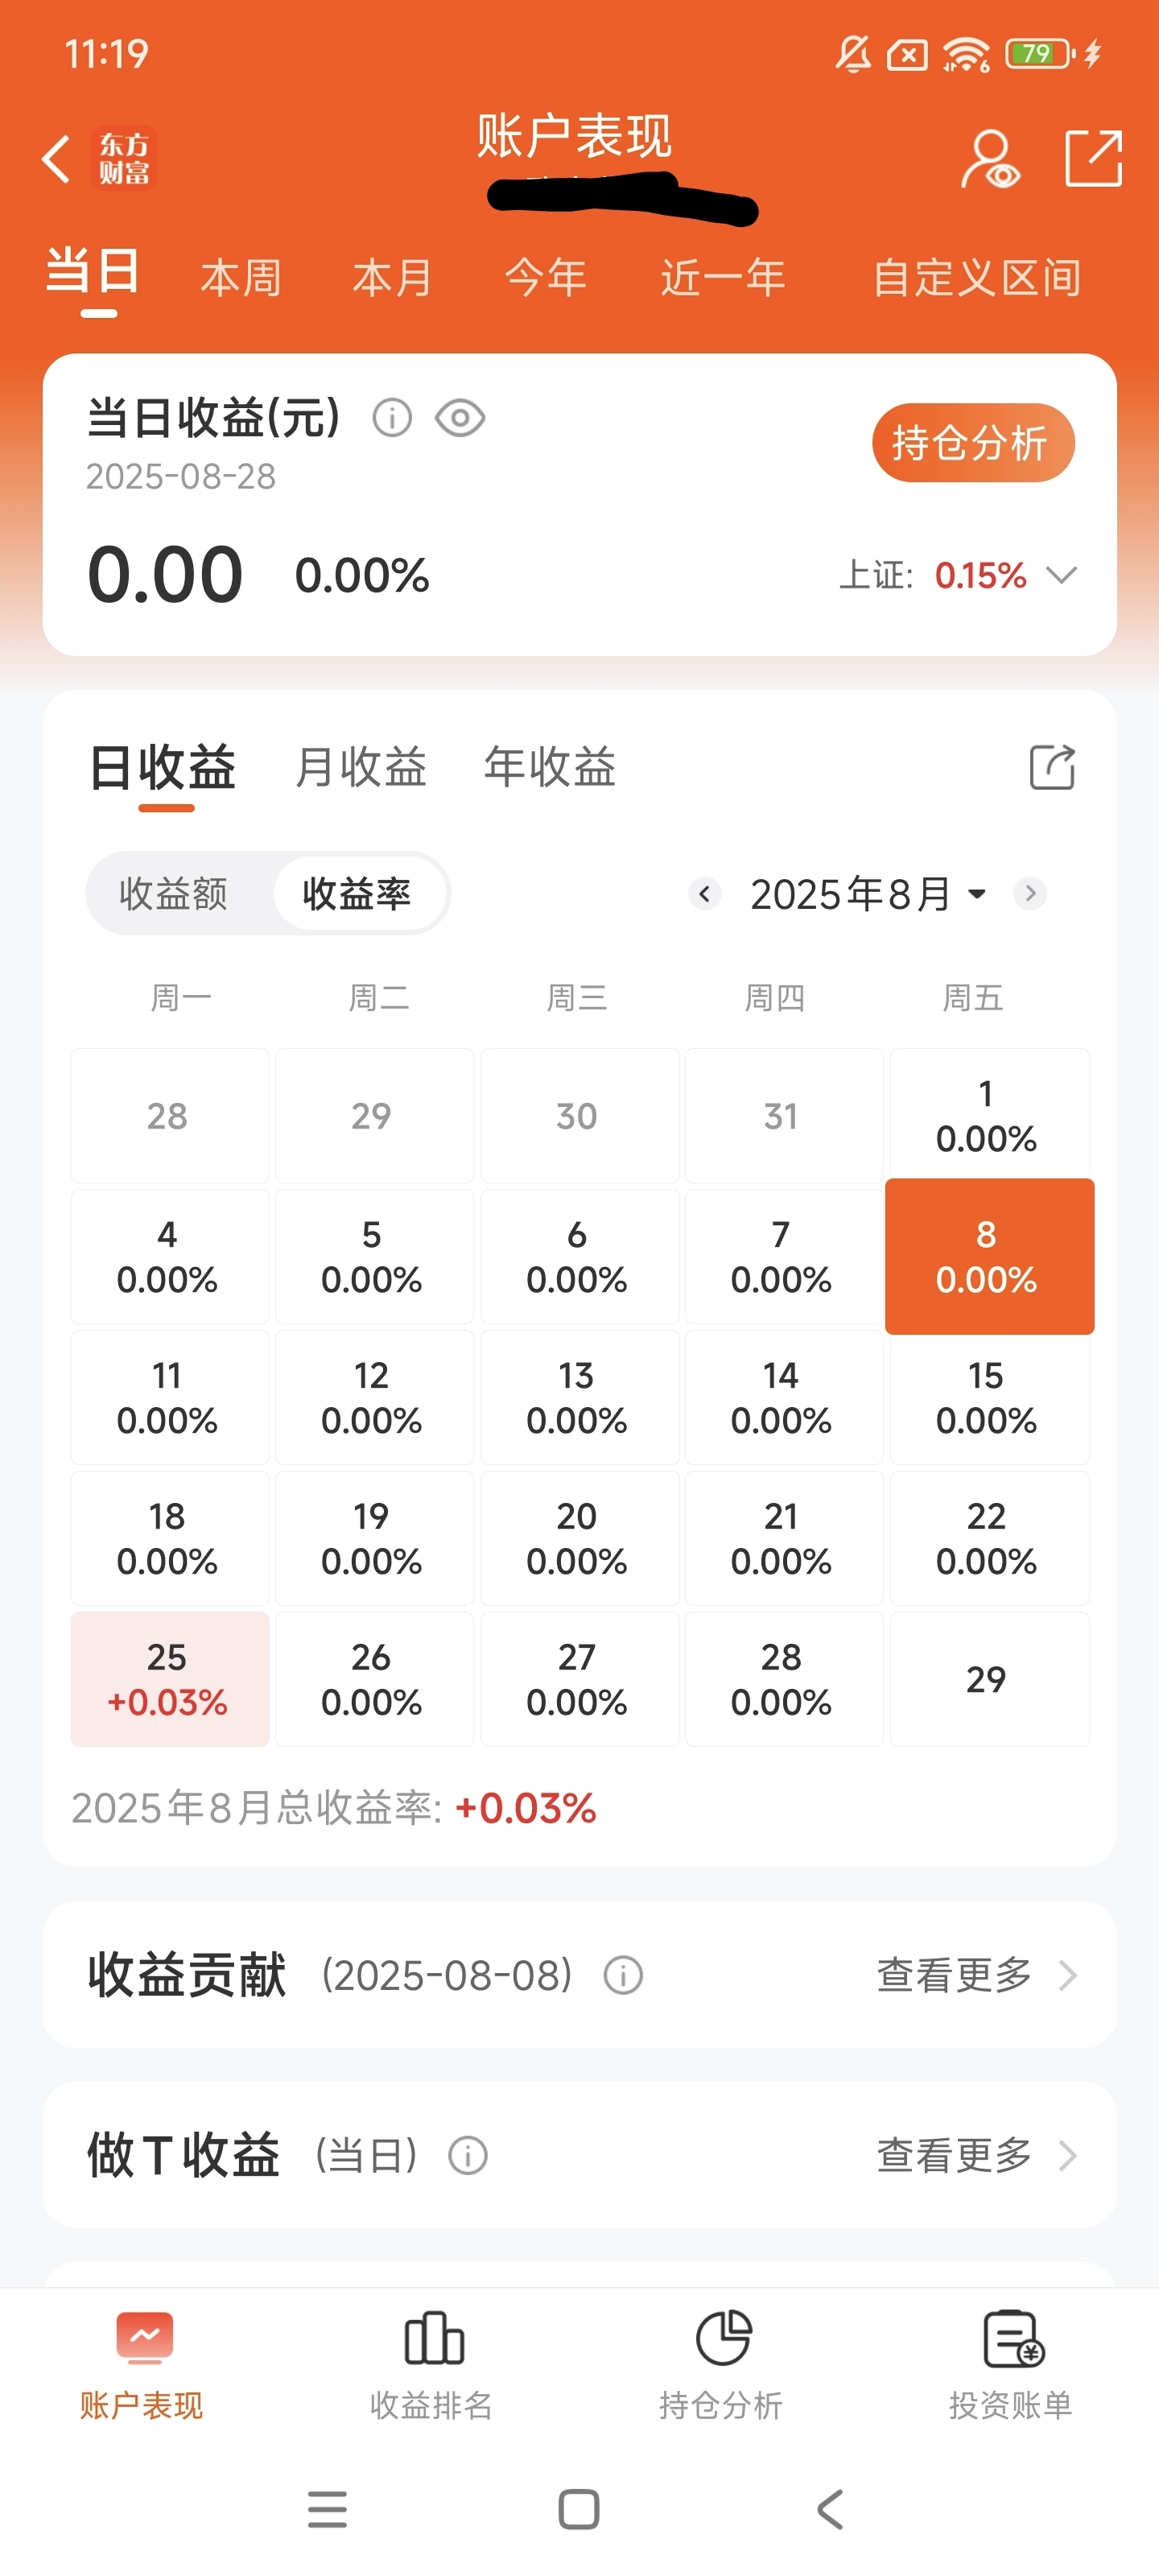
Task: Switch calendar to 收益额 mode
Action: point(174,893)
